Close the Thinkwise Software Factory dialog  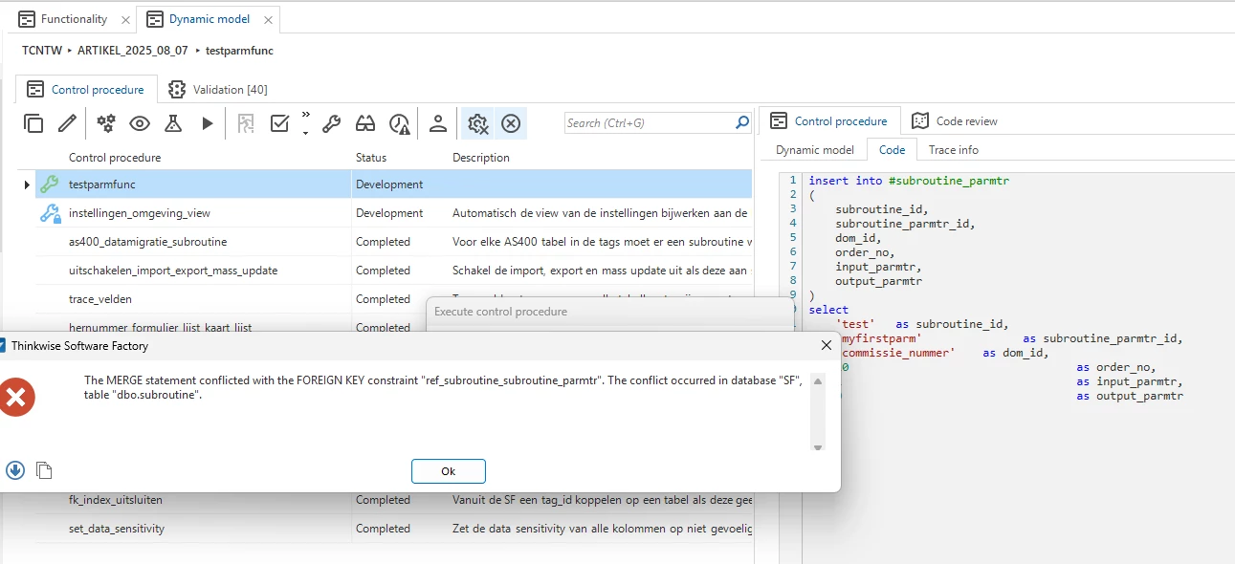pos(827,345)
